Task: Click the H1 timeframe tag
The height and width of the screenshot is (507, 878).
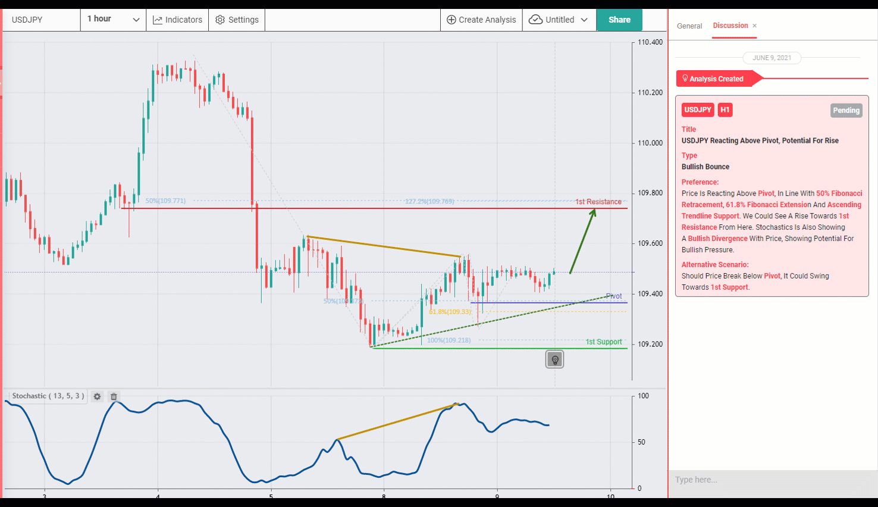Action: point(725,110)
